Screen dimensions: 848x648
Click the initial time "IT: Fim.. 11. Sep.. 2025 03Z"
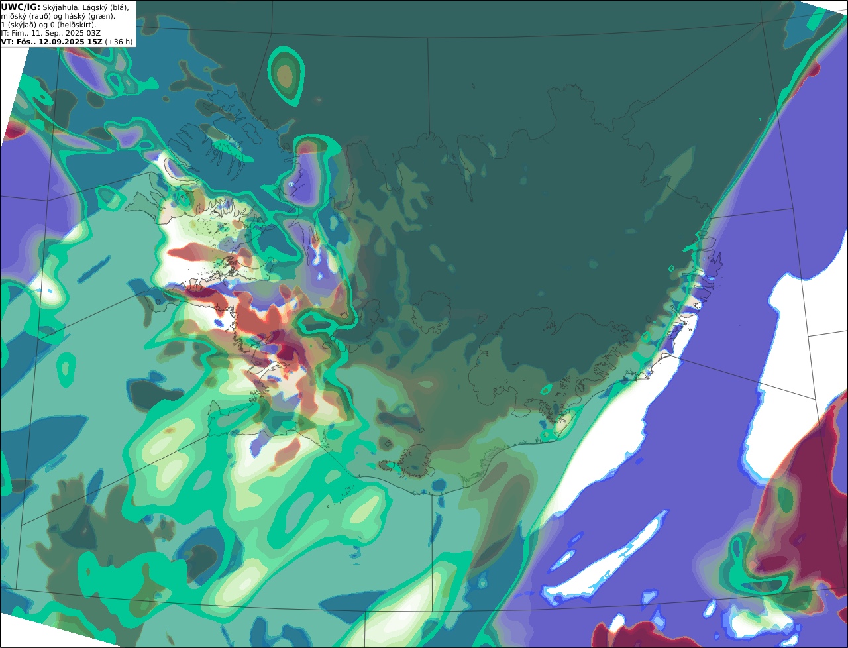point(50,33)
